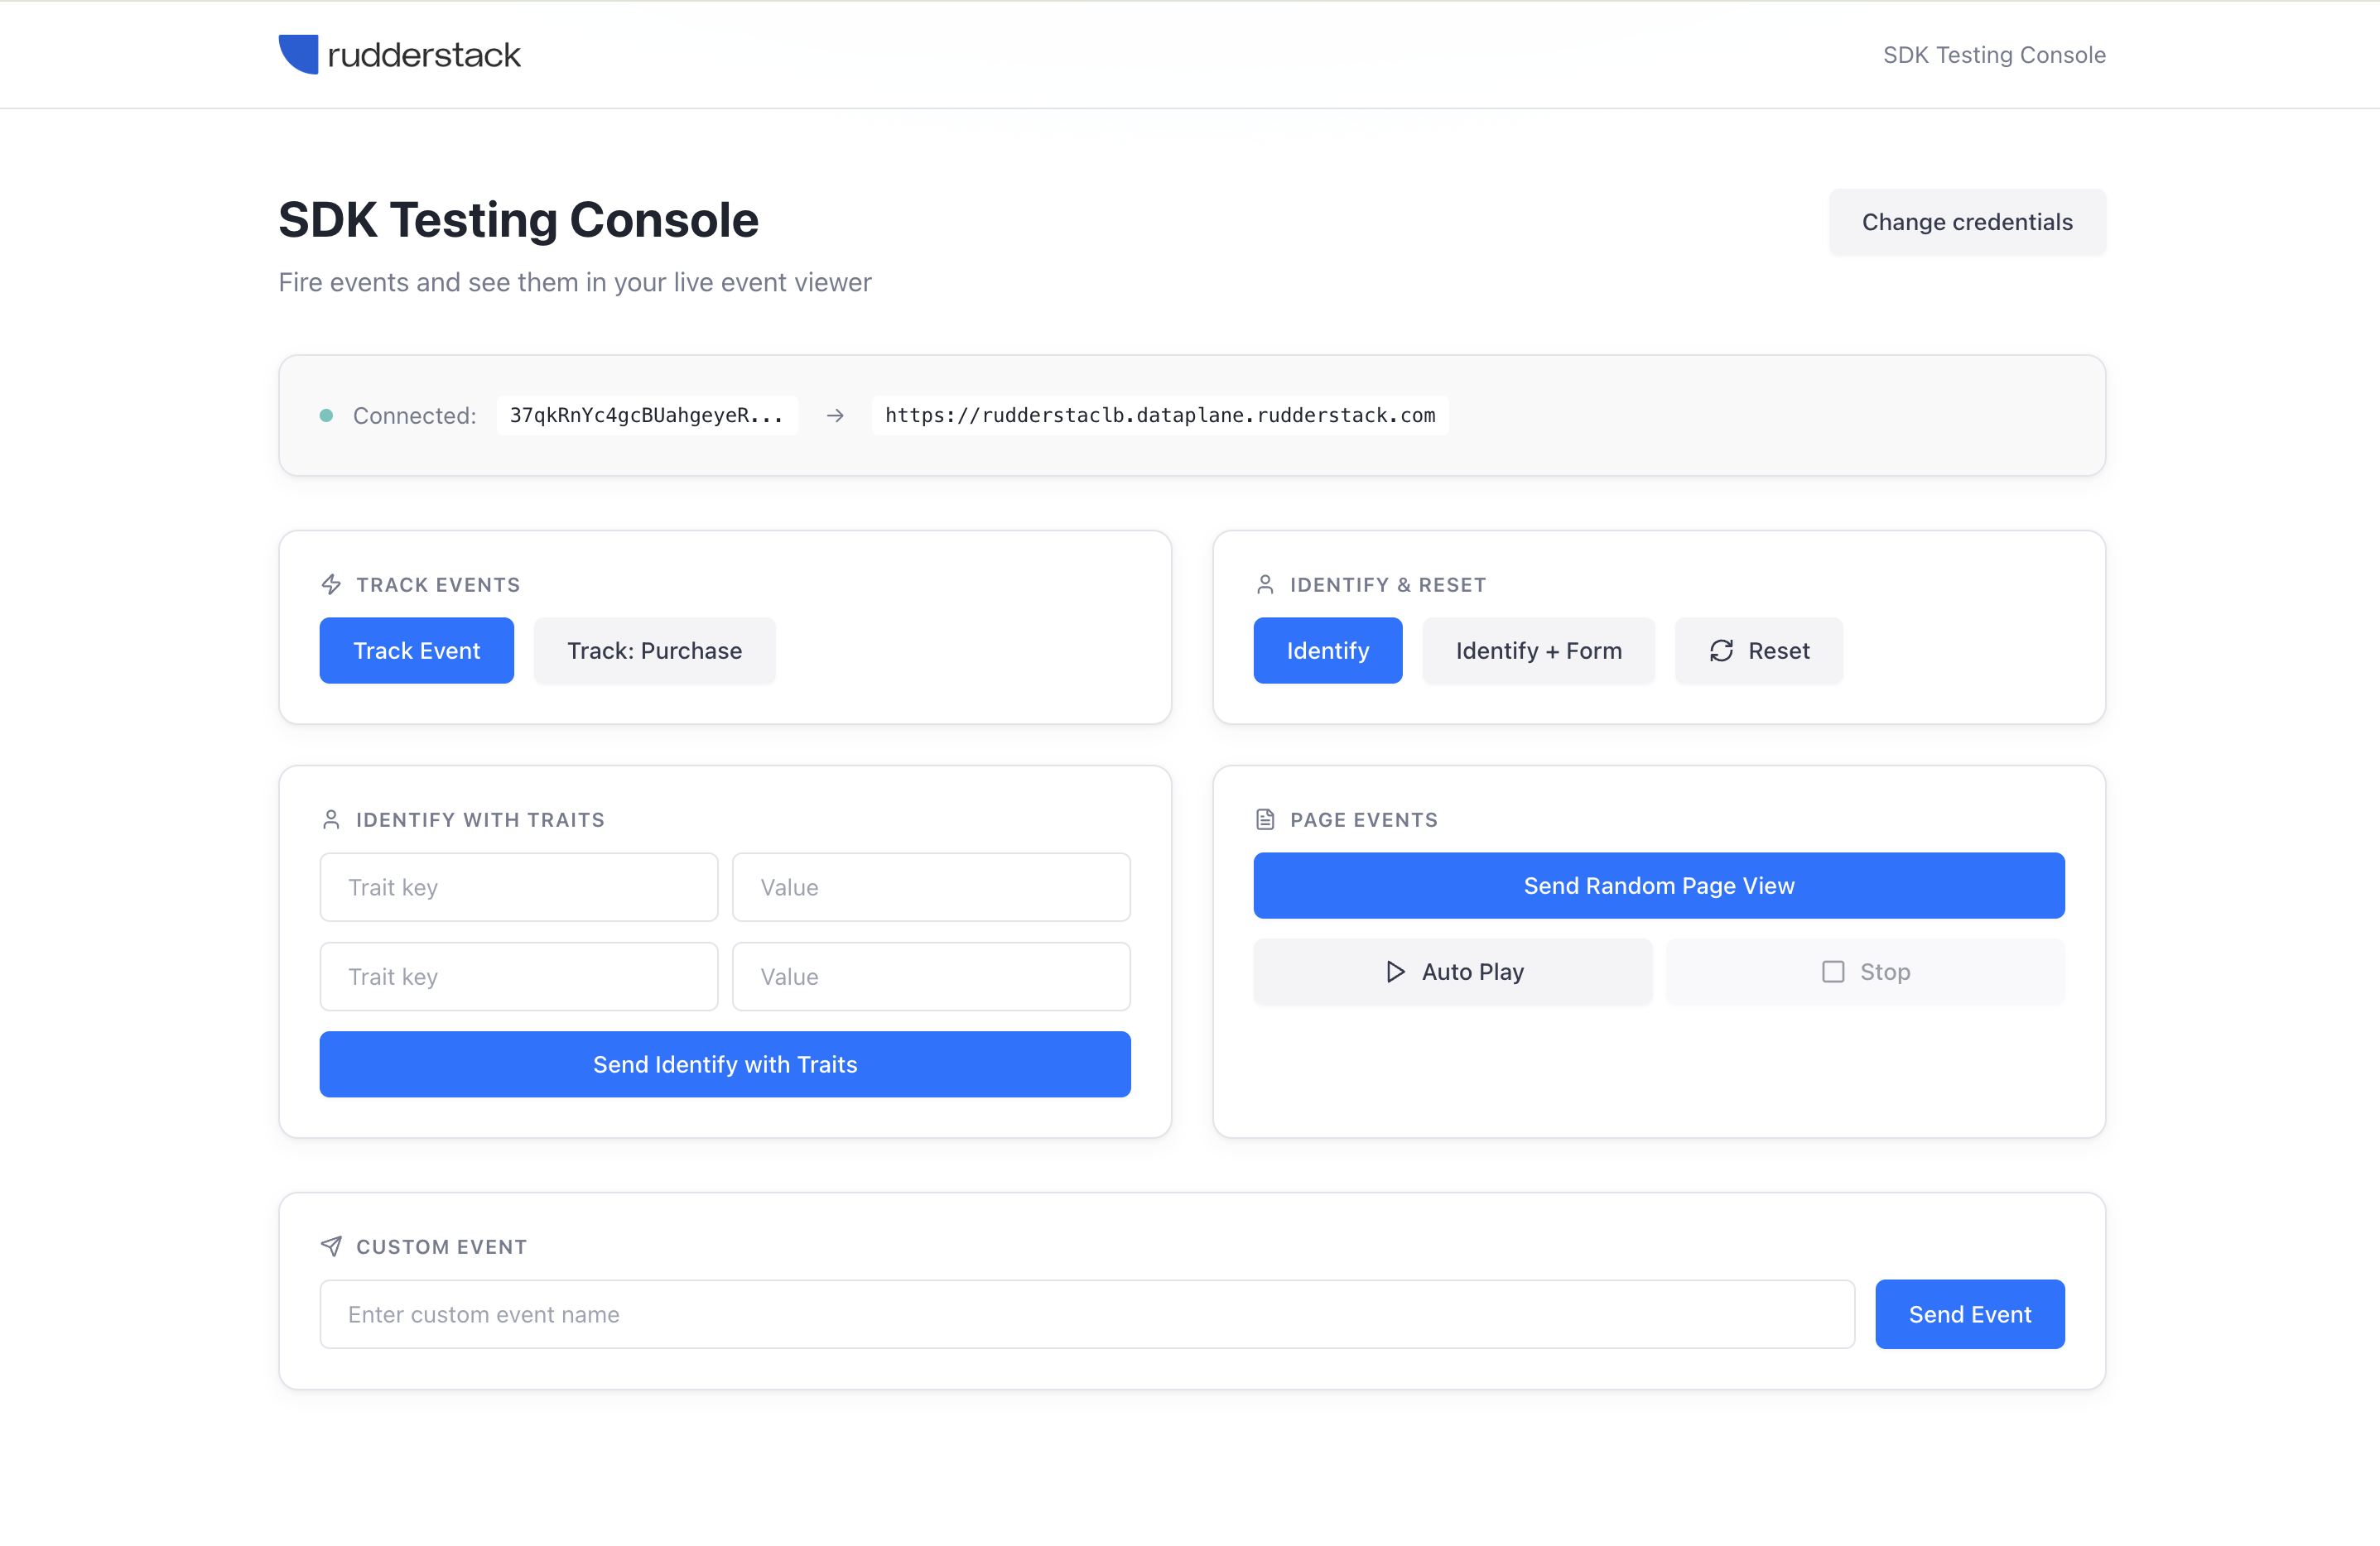2380x1546 pixels.
Task: Open Change credentials
Action: [x=1967, y=222]
